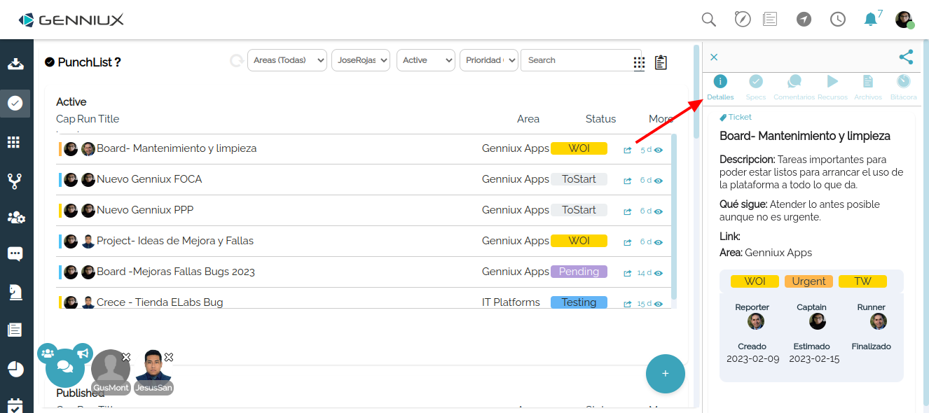This screenshot has width=929, height=413.
Task: Open the Nuevo Genniux FOCA item
Action: (149, 179)
